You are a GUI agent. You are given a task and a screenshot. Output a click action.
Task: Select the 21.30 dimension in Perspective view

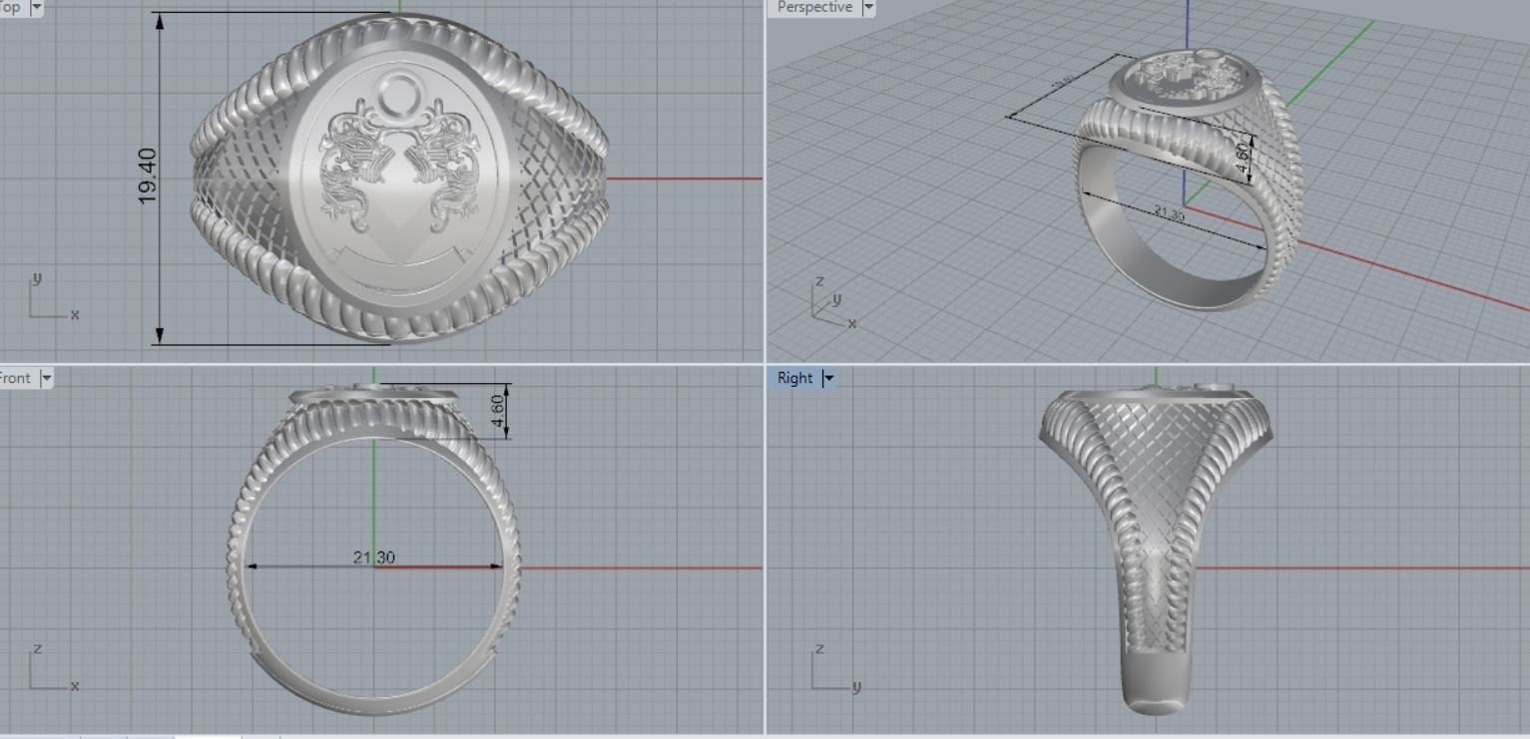pyautogui.click(x=1169, y=212)
